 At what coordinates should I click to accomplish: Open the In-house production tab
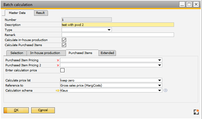tap(46, 53)
